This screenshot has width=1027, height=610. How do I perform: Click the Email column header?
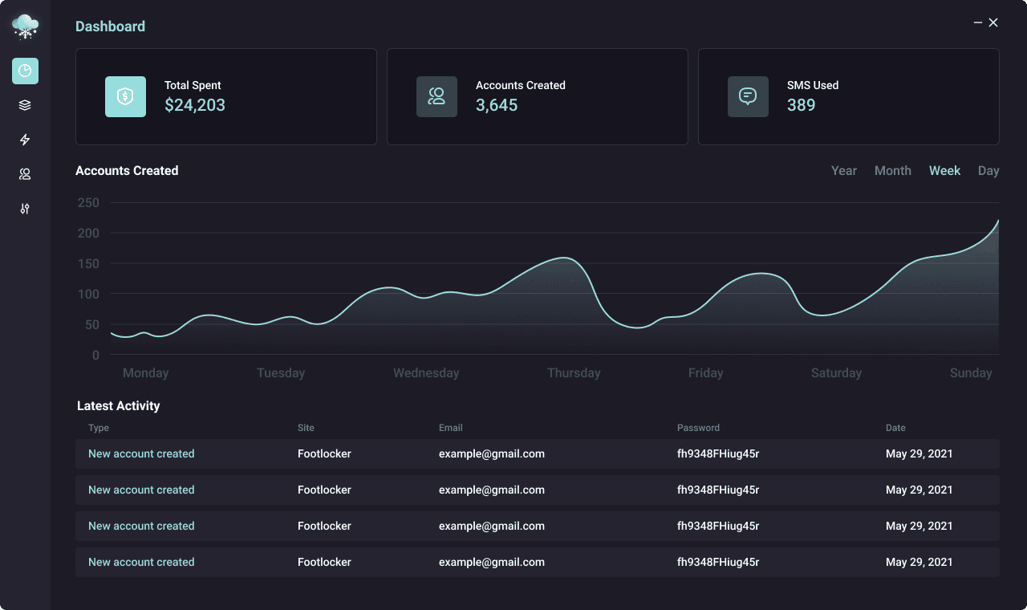coord(451,428)
